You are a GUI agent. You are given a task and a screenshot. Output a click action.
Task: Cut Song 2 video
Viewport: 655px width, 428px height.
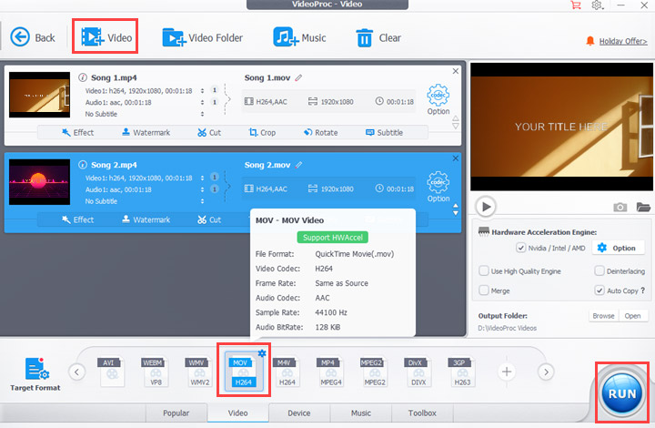click(209, 219)
